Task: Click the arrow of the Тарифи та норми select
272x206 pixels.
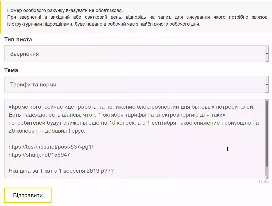Action: [x=267, y=84]
